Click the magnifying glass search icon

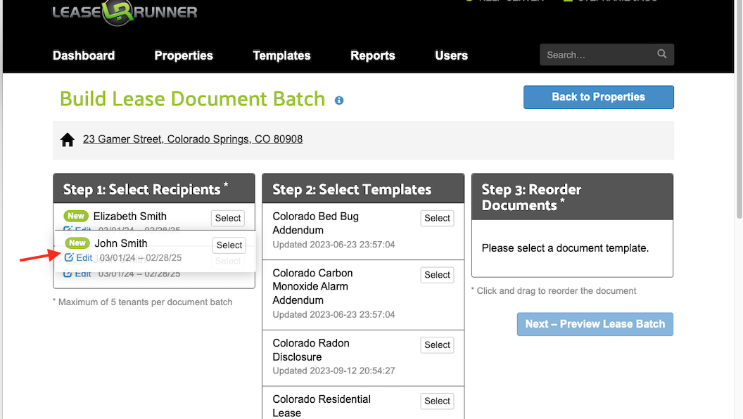[661, 54]
